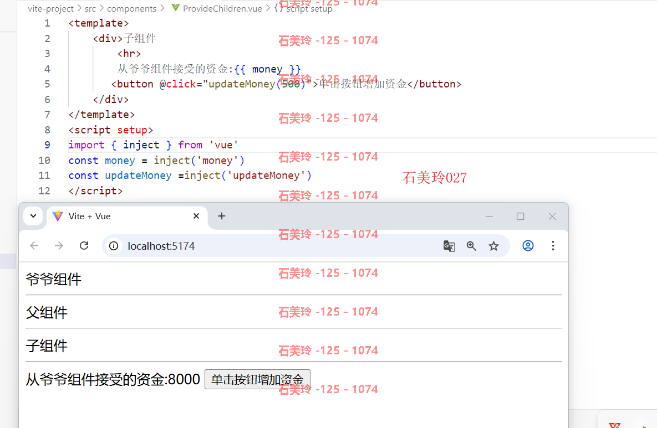This screenshot has width=657, height=428.
Task: Click 'vue' string on line 9
Action: tap(223, 145)
